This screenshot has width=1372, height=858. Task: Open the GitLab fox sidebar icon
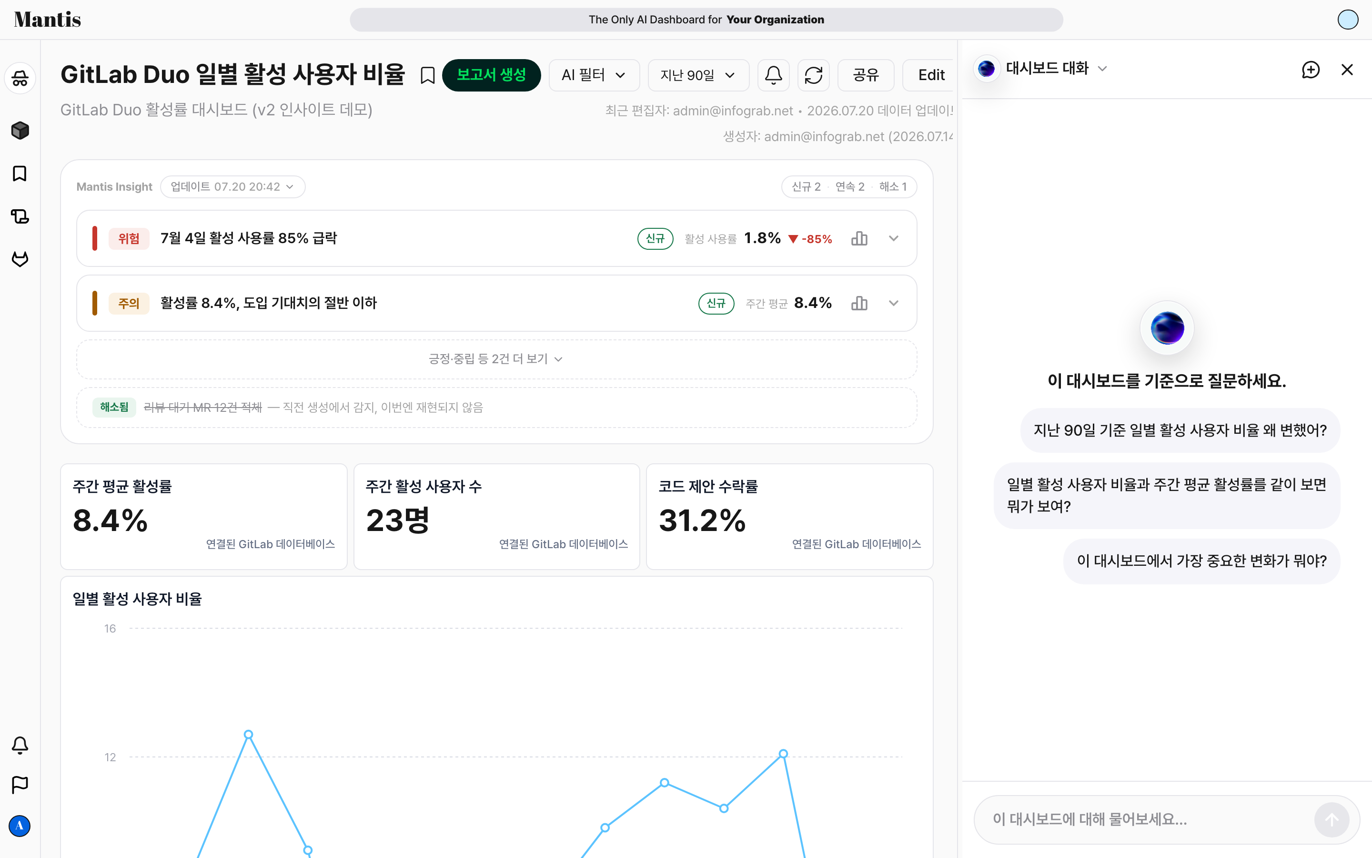(x=20, y=259)
